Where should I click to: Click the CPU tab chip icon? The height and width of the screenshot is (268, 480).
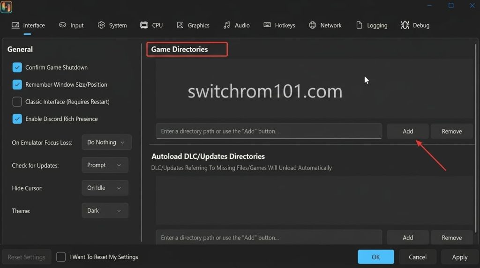tap(144, 25)
